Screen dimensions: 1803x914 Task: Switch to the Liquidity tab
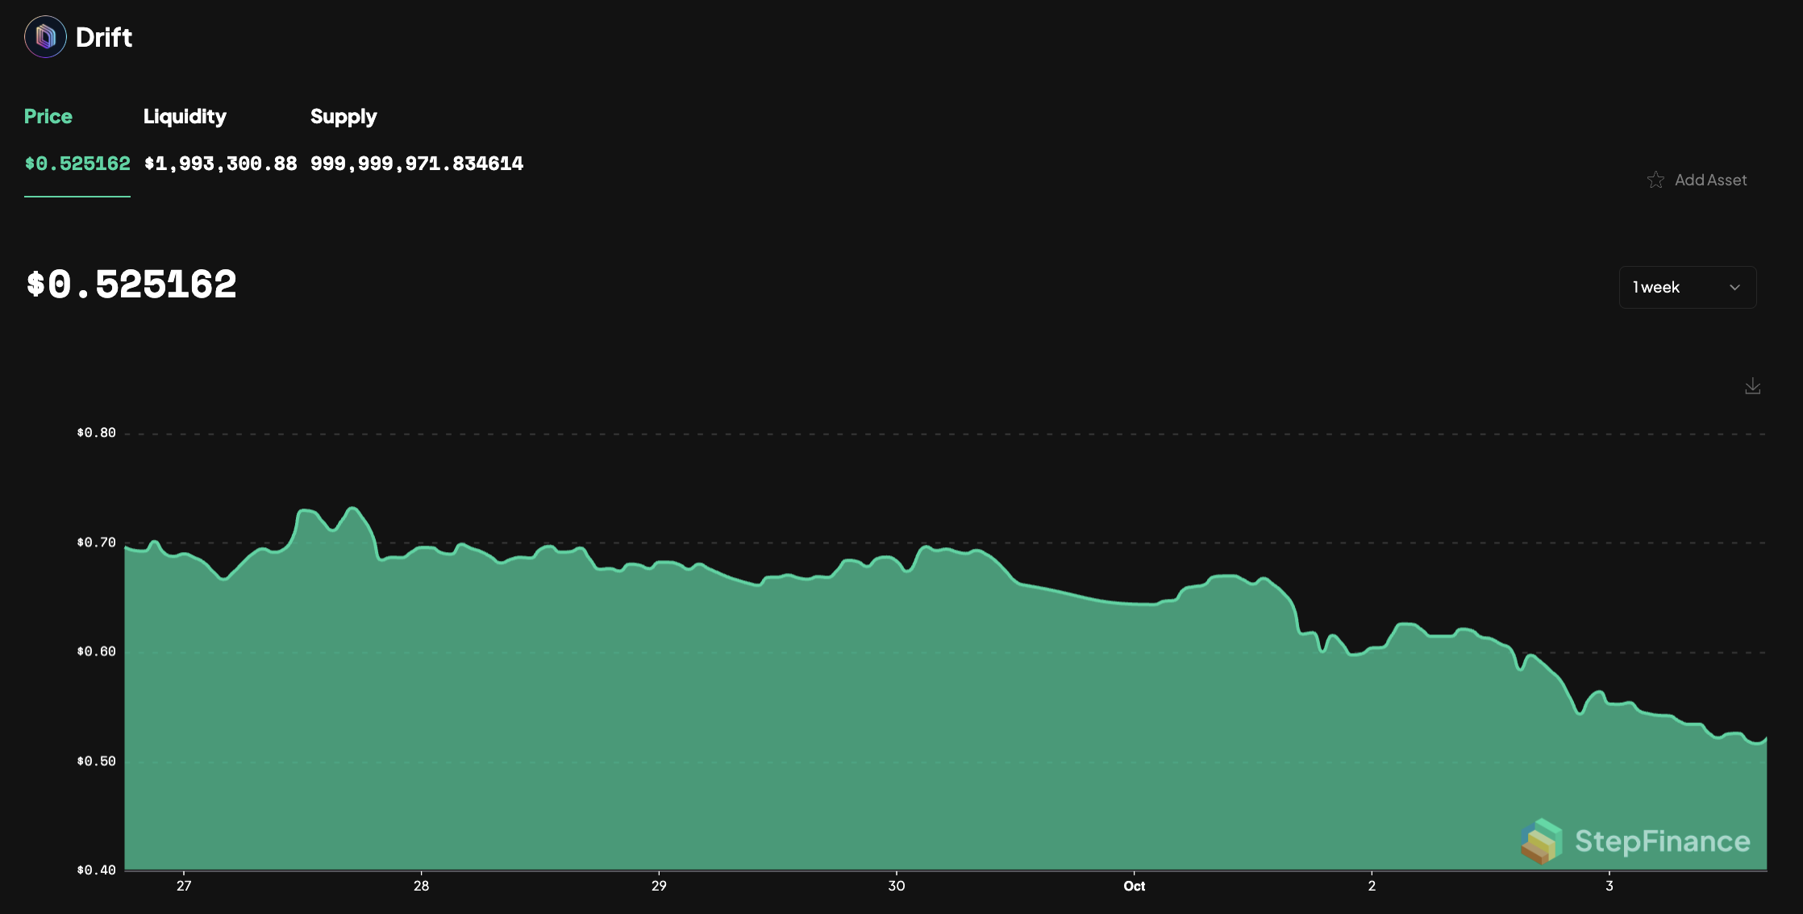[x=185, y=116]
